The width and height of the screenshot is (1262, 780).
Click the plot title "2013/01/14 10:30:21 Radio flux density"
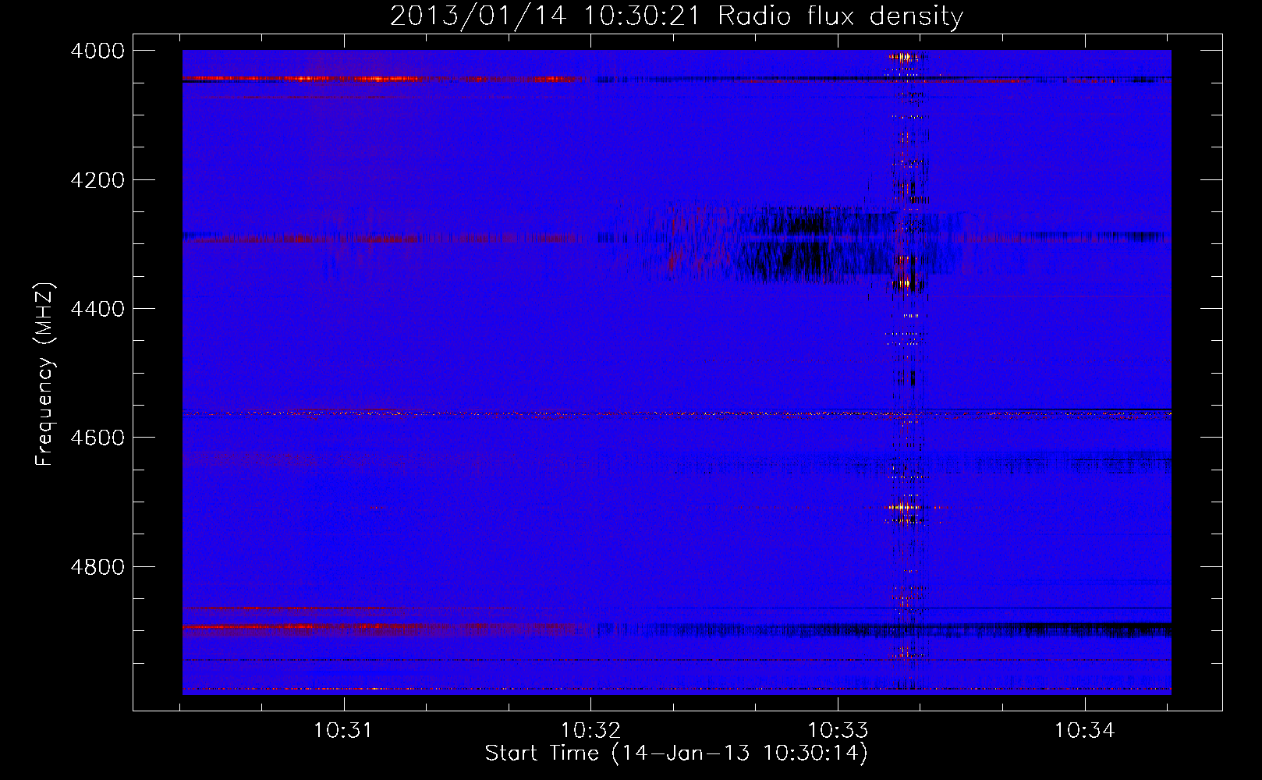(x=676, y=16)
